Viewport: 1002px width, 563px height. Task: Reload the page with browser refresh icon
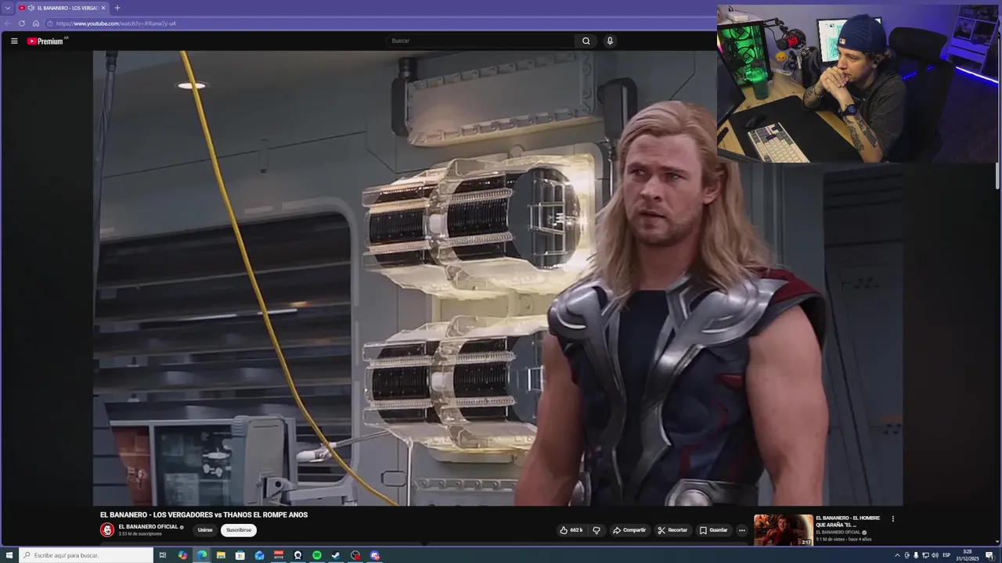pos(22,23)
